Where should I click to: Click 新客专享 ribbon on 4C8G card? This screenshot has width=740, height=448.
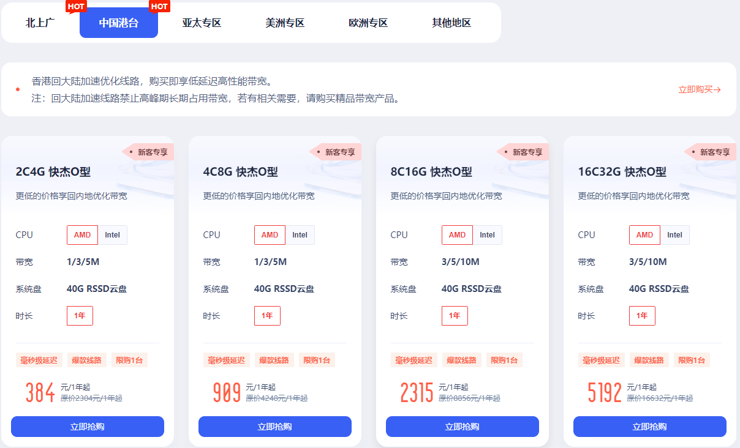[x=335, y=152]
